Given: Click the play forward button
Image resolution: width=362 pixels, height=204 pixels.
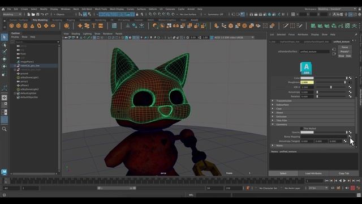Looking at the screenshot, I should pos(344,181).
